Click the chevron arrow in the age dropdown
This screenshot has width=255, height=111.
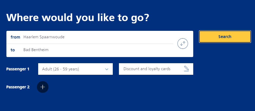(107, 69)
